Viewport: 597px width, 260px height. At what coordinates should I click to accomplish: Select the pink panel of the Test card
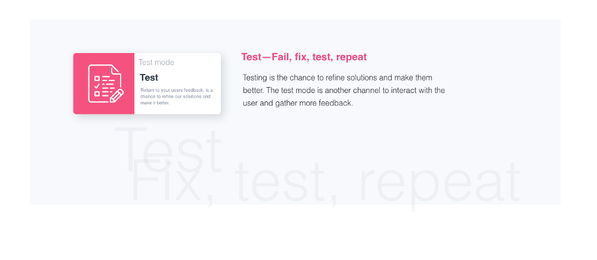point(104,83)
